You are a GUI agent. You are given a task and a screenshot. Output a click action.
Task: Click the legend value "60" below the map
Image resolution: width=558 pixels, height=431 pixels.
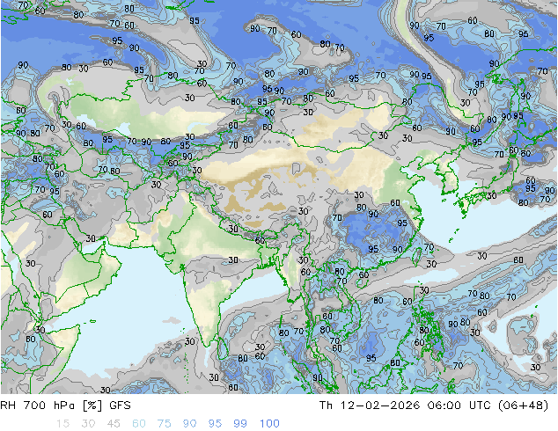[139, 424]
